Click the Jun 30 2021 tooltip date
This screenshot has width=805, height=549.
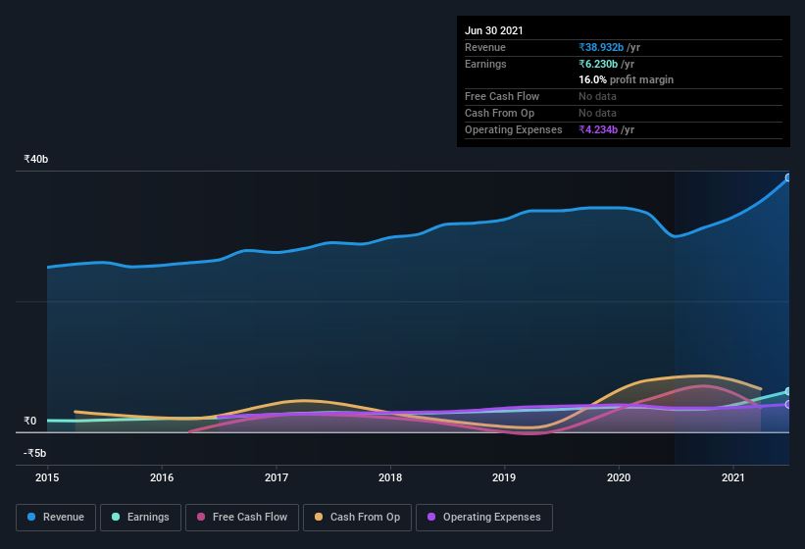coord(494,30)
